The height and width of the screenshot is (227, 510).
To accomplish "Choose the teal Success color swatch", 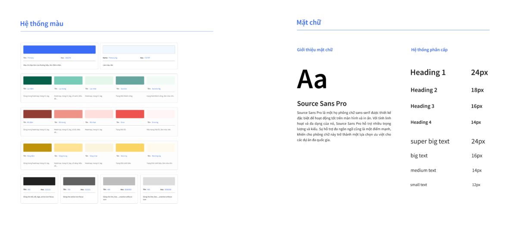I will 130,80.
